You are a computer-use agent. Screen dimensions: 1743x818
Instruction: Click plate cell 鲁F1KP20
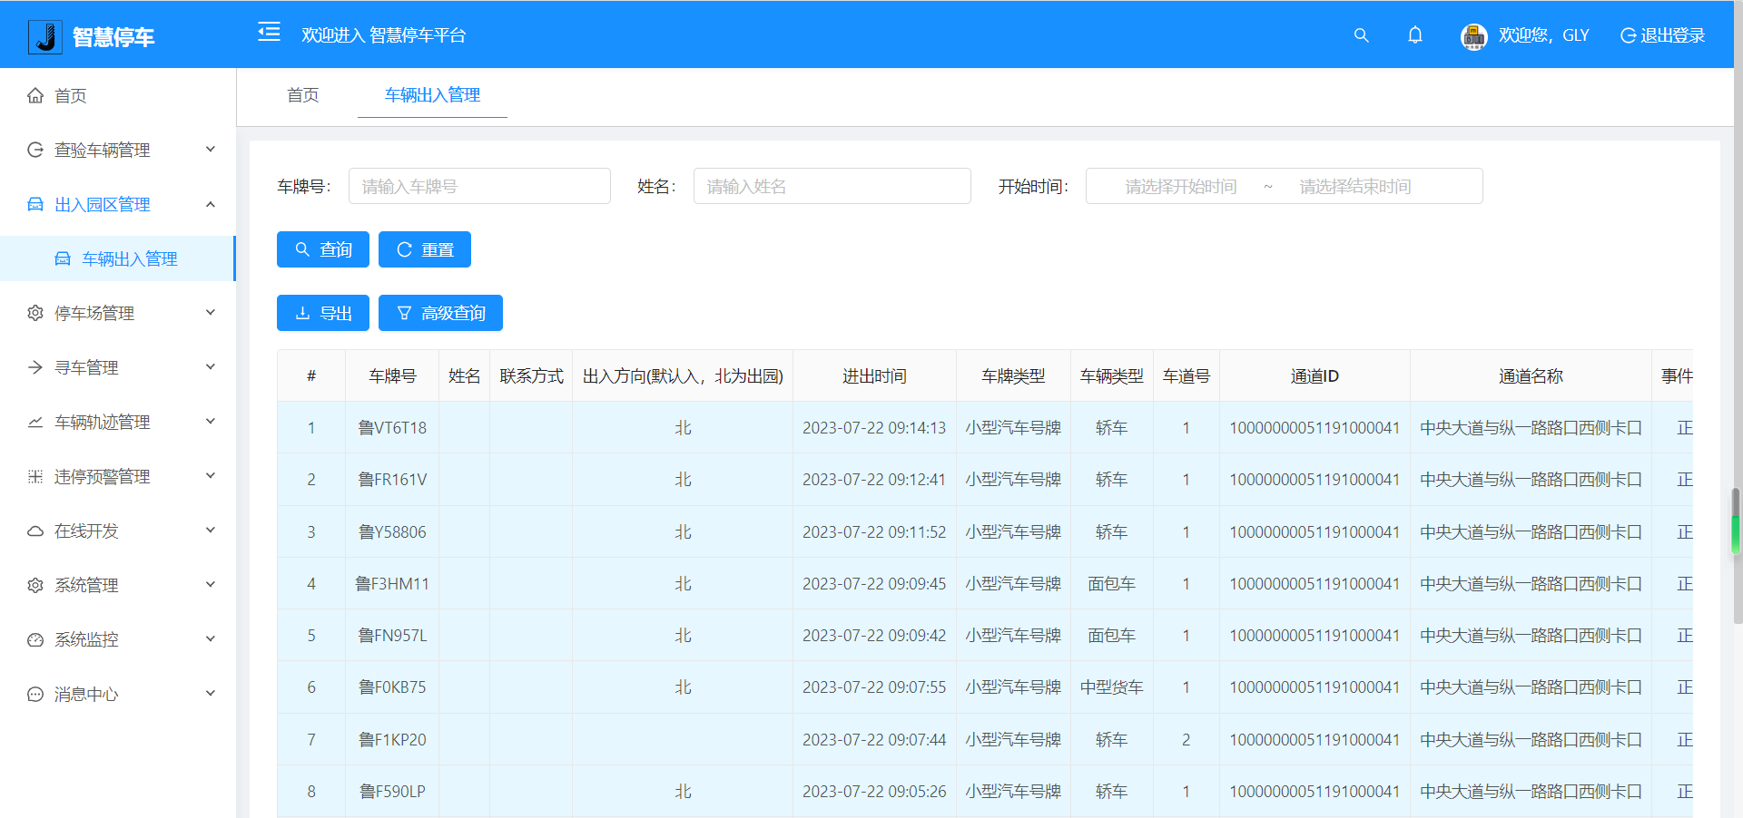click(x=392, y=740)
